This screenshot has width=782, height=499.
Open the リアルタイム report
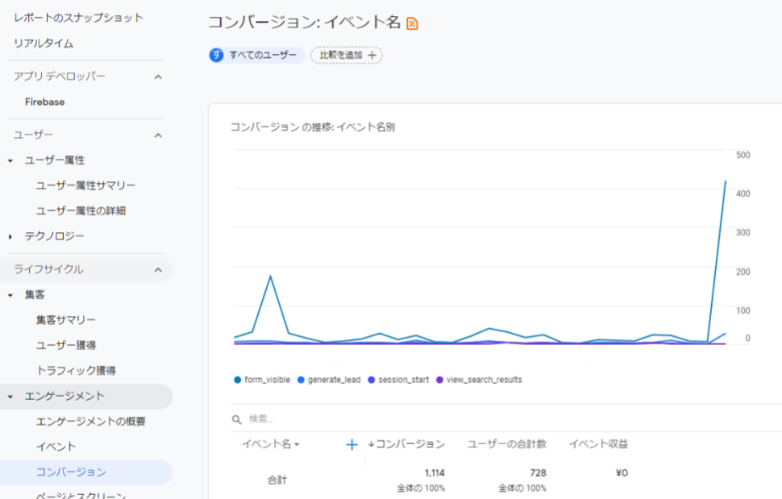(44, 44)
